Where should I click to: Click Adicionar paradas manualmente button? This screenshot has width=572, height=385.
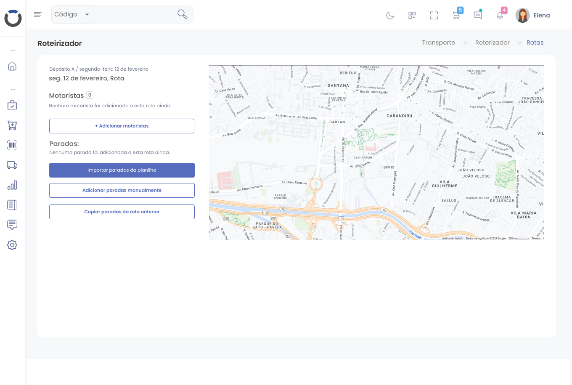coord(122,190)
